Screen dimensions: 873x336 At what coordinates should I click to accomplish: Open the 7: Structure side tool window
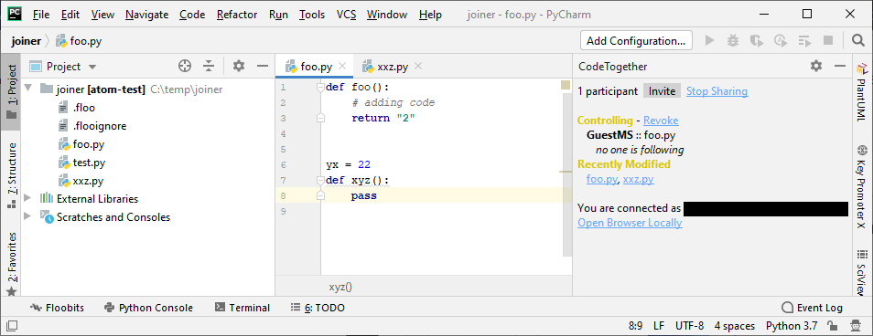pyautogui.click(x=11, y=175)
